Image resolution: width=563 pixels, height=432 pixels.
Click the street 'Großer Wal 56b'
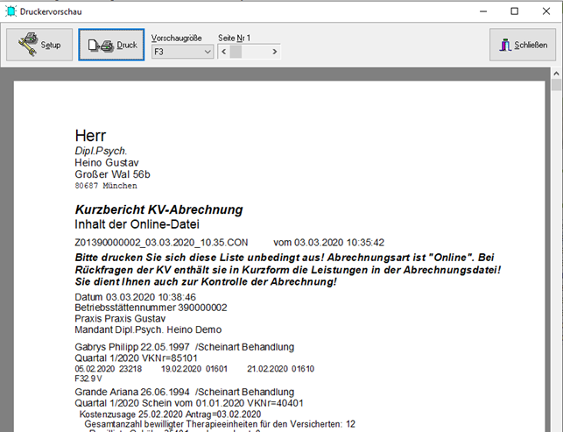coord(112,174)
